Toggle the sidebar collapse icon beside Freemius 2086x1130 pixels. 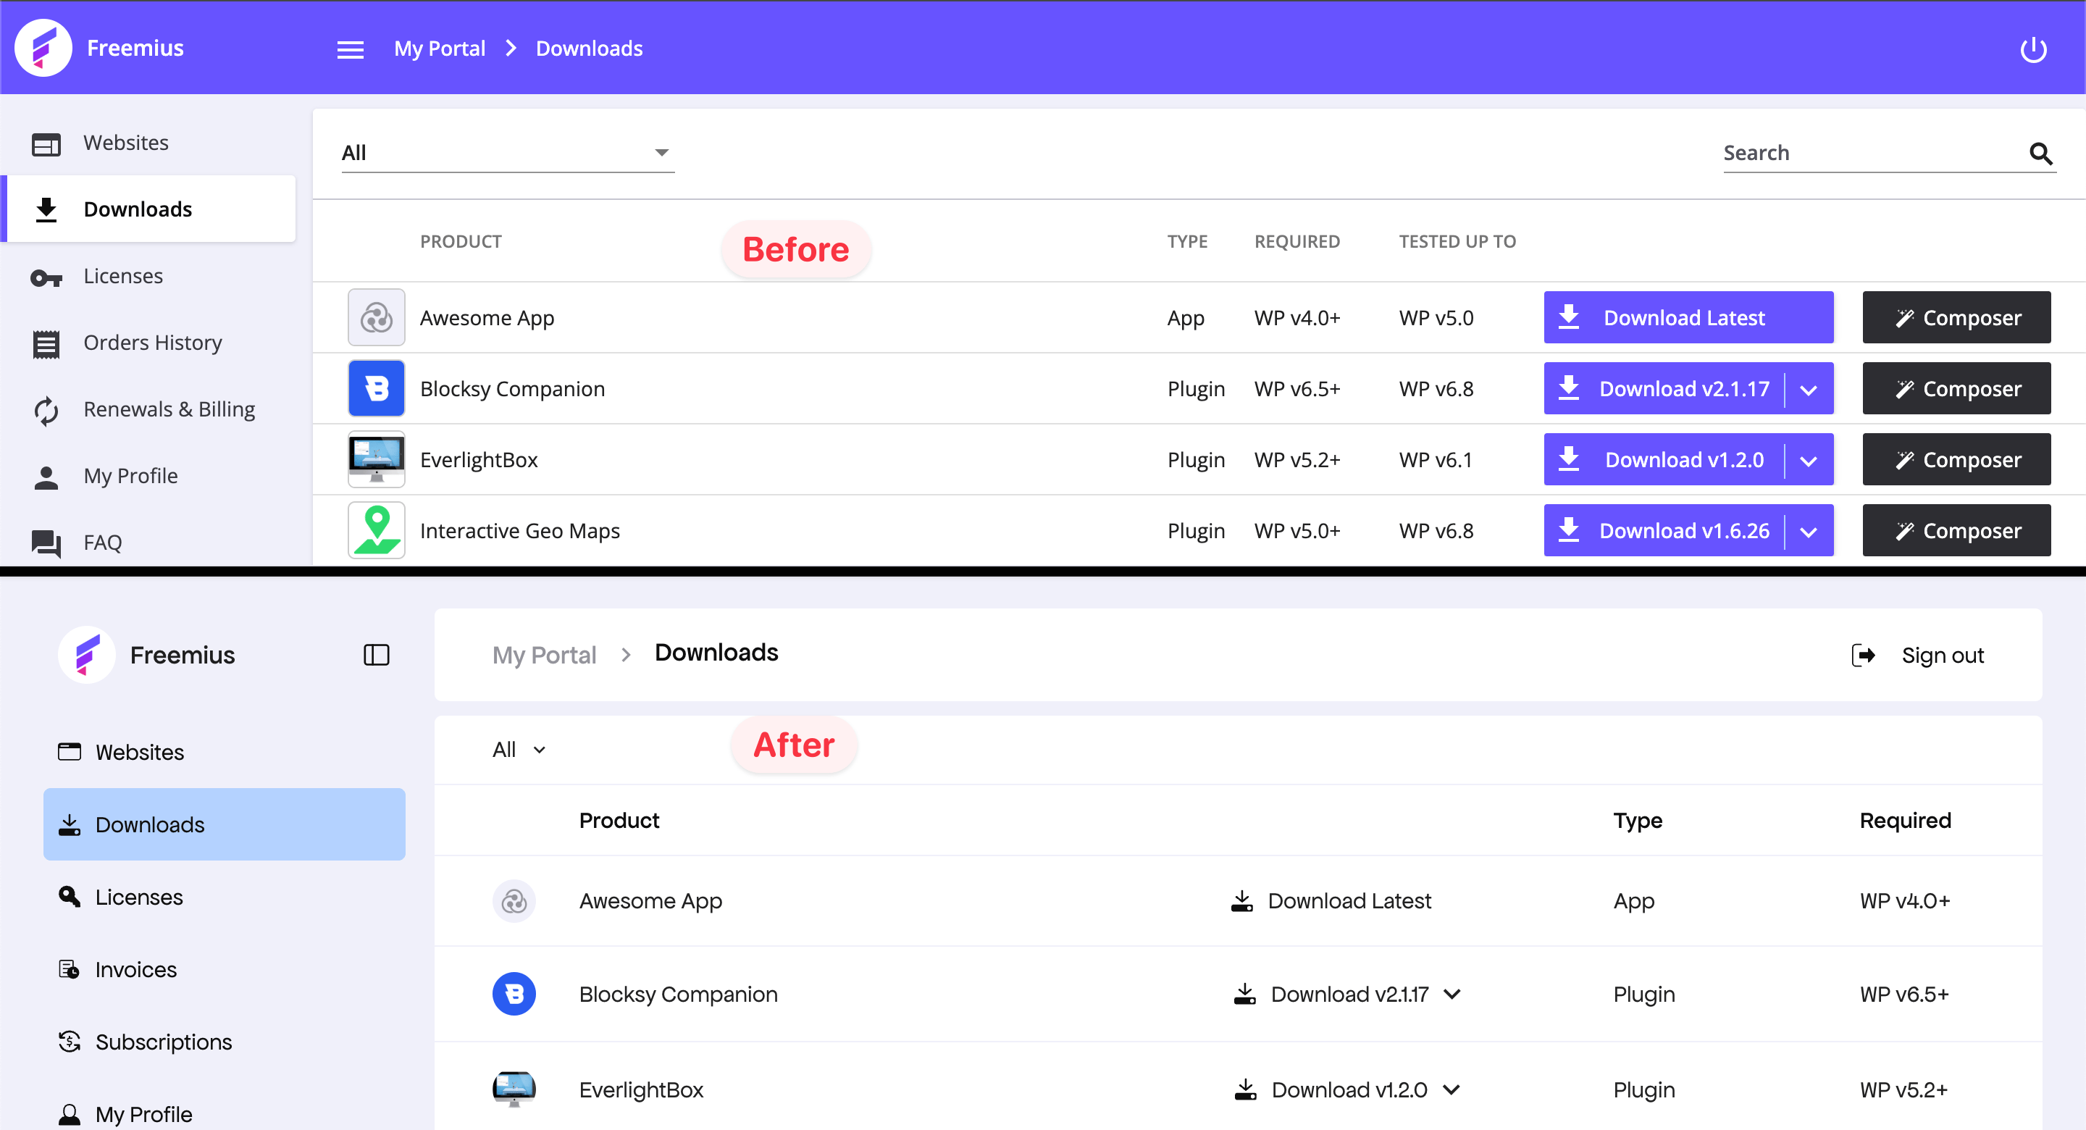tap(376, 655)
